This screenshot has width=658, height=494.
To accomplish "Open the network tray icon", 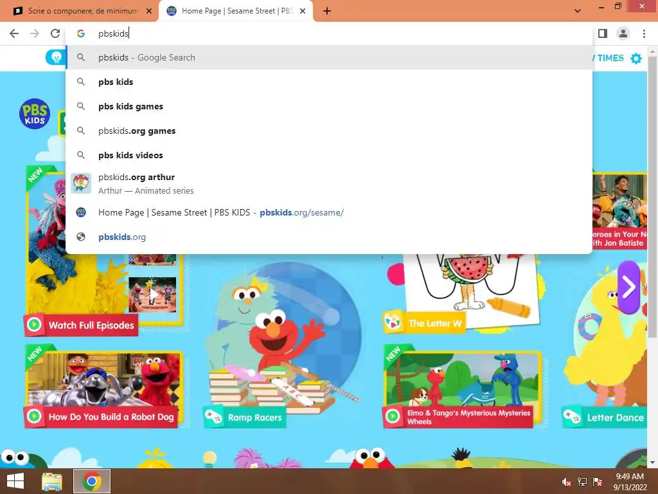I will point(582,482).
